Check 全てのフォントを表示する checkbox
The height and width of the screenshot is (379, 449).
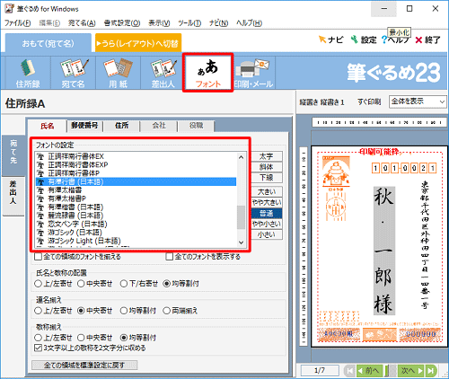click(x=170, y=257)
